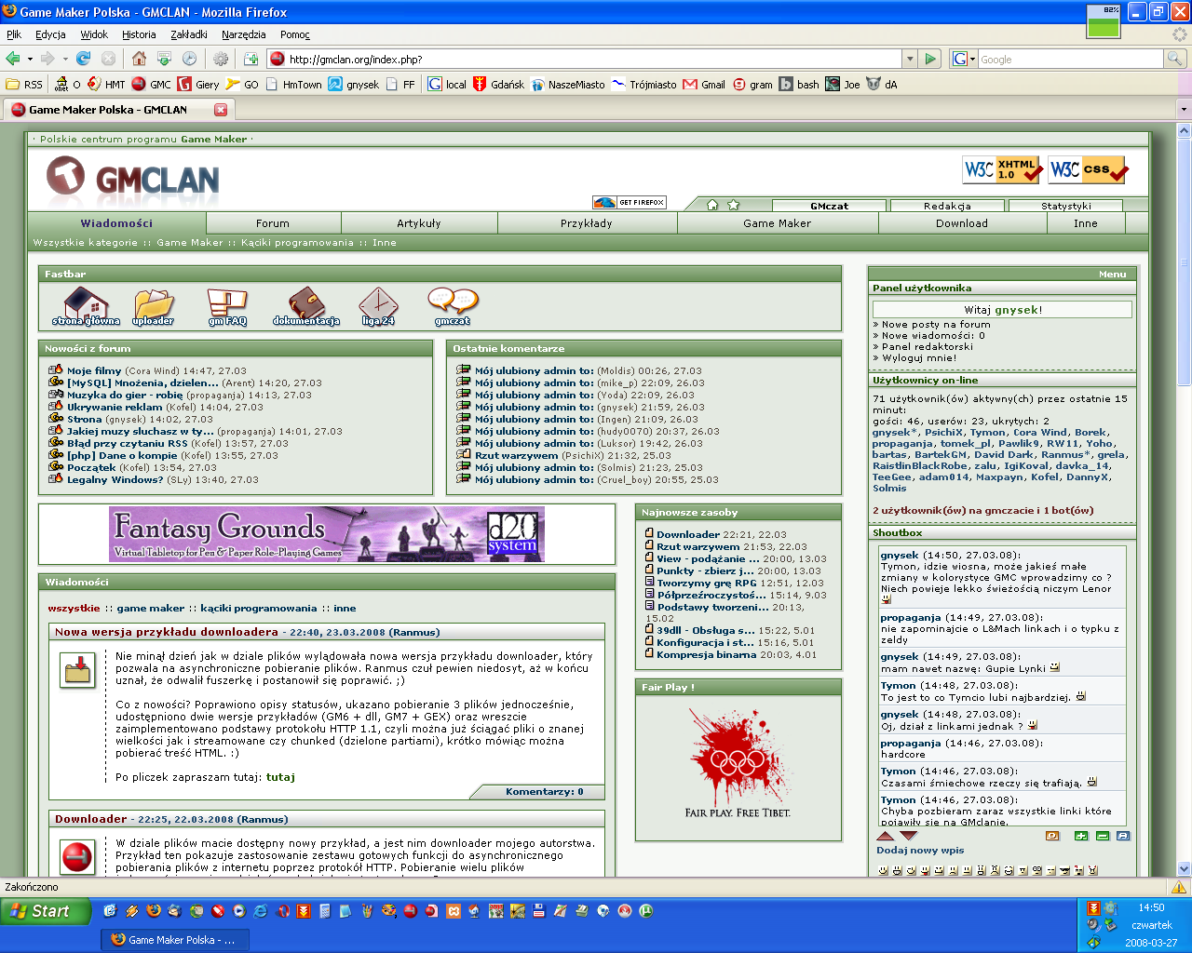Click the Firefox reload button

(83, 59)
